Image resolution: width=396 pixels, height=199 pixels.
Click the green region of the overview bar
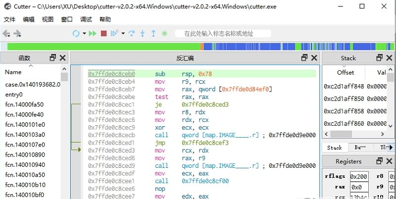tap(103, 47)
